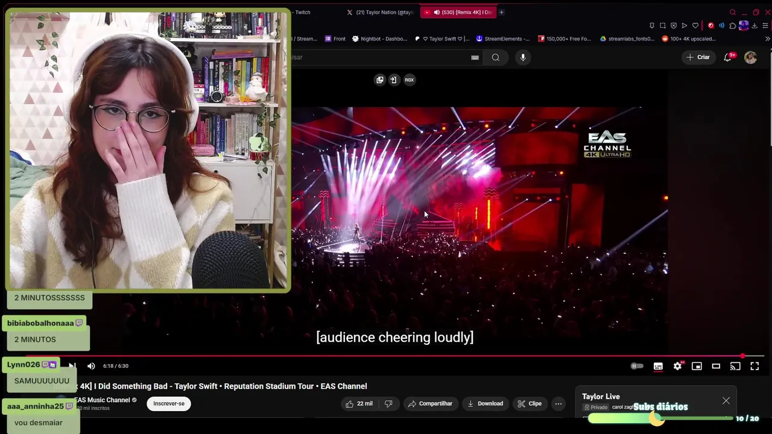Subscribe using the Inscrever-se button
This screenshot has width=772, height=434.
pos(169,404)
